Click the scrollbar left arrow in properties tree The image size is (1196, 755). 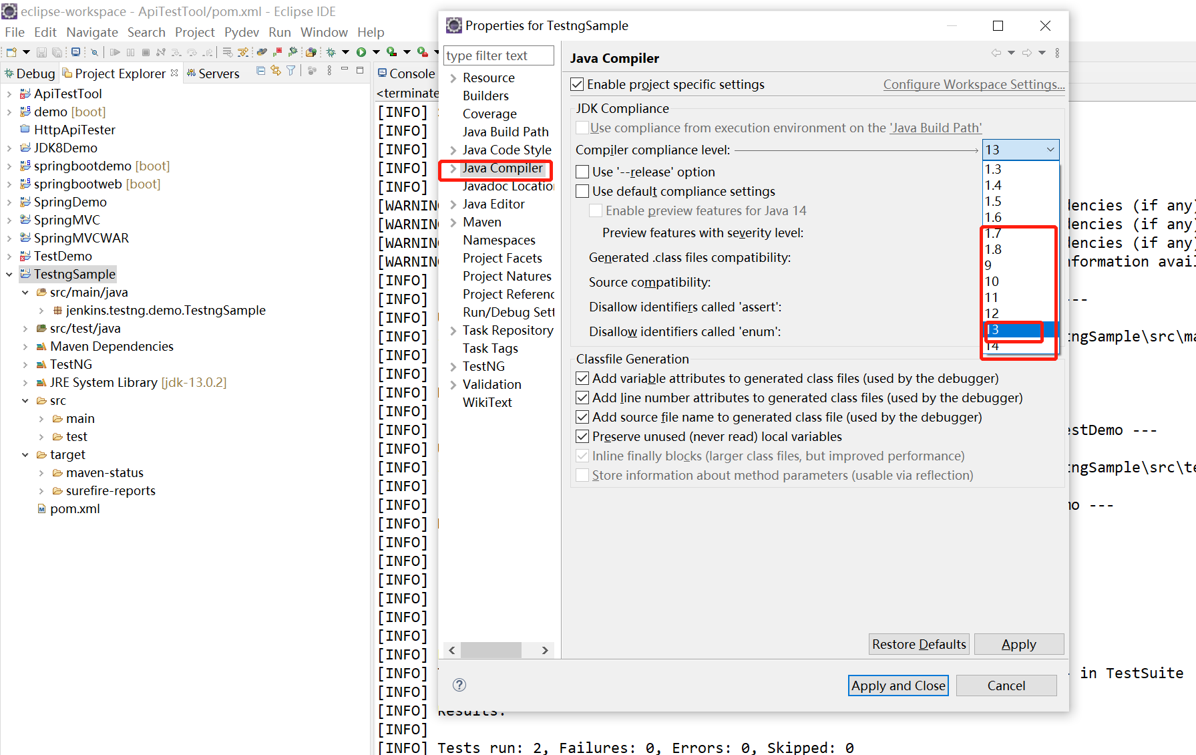click(x=452, y=650)
